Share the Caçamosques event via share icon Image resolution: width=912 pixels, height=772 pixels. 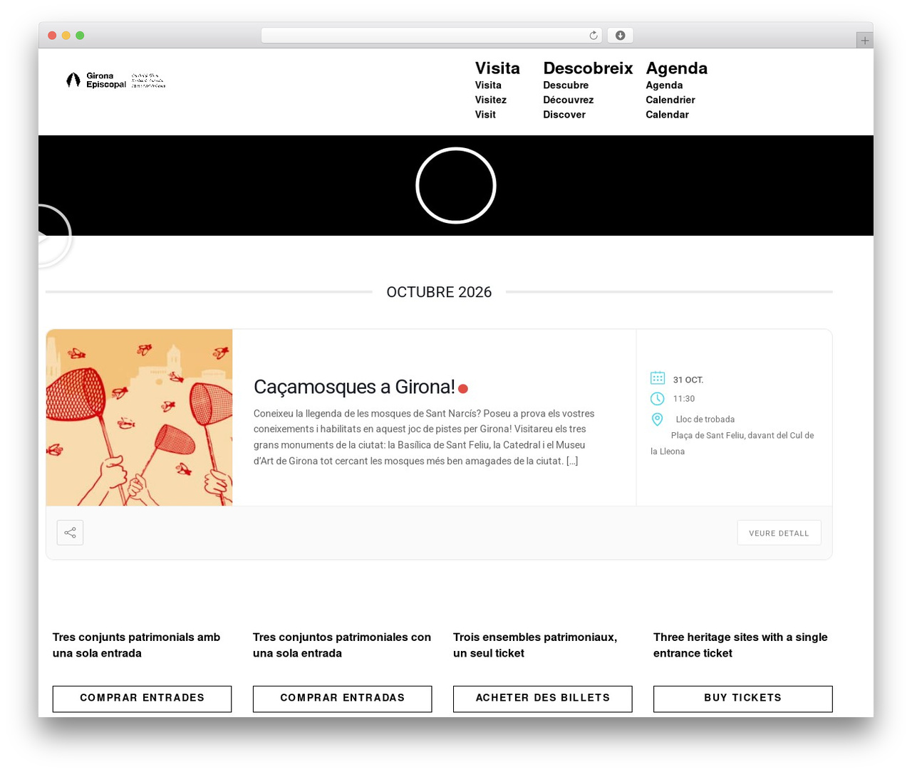(x=70, y=533)
